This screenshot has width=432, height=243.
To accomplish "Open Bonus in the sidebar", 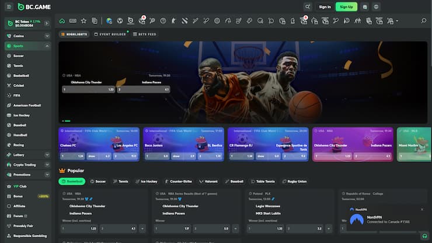I will pyautogui.click(x=27, y=196).
